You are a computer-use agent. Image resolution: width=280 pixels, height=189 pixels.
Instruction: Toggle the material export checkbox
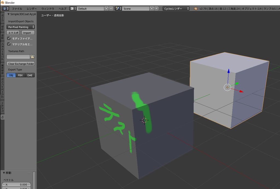click(x=9, y=44)
